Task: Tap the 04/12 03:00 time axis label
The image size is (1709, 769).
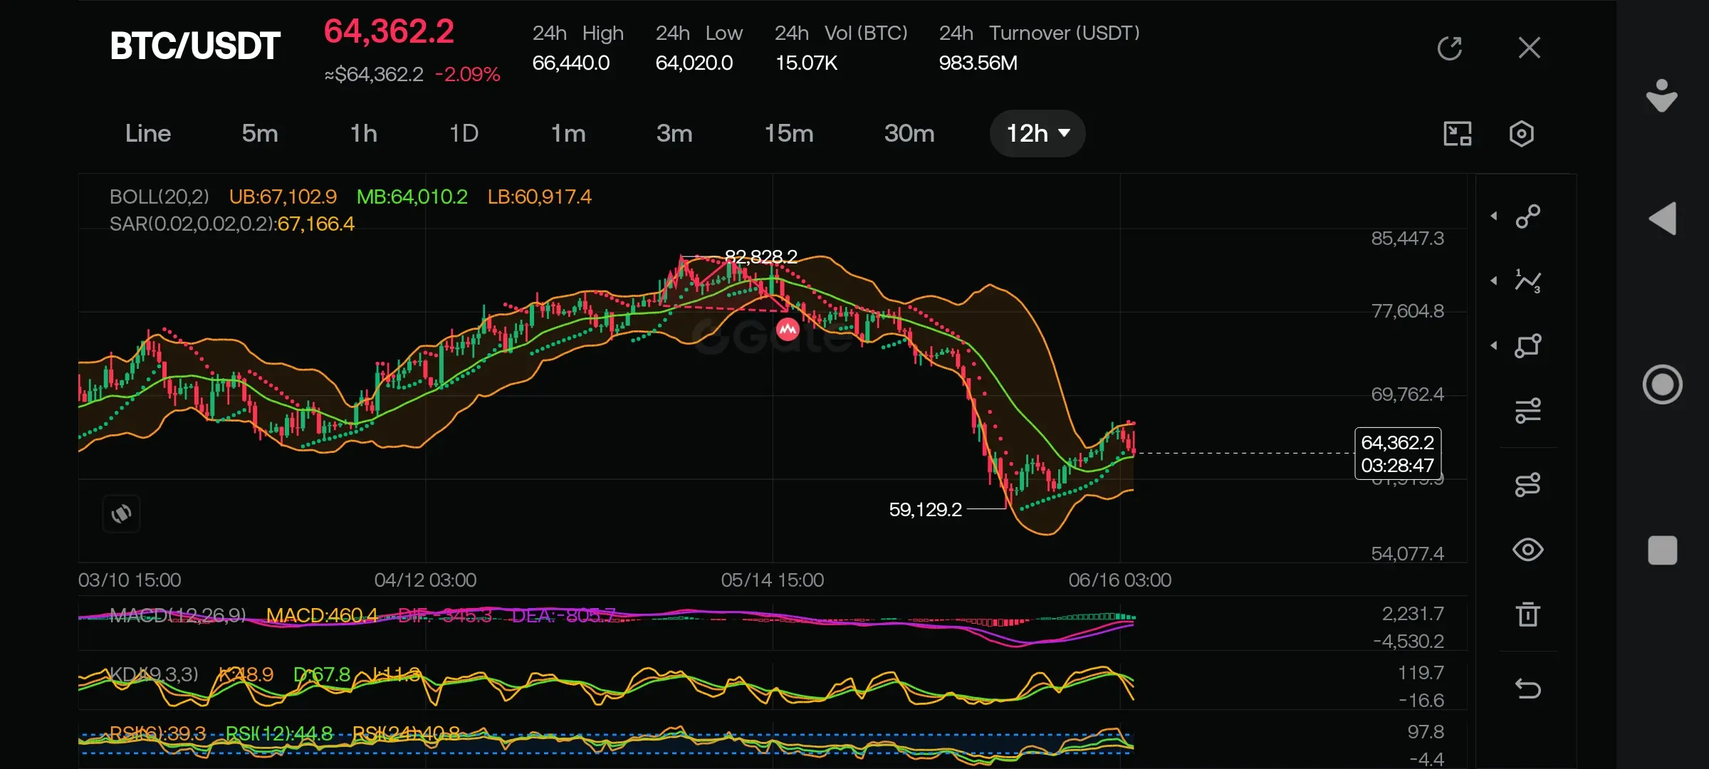Action: 425,580
